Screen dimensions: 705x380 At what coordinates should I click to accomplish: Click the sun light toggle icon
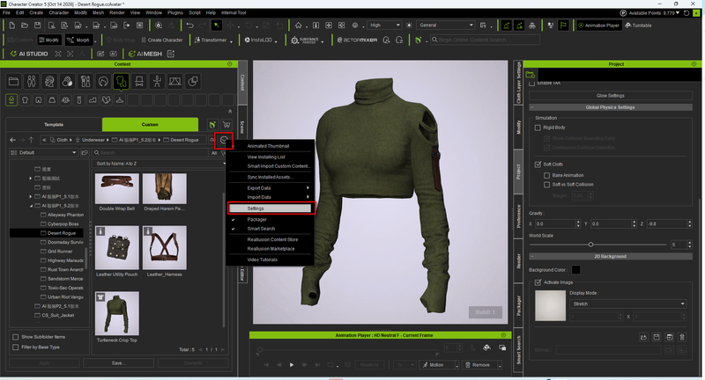[x=409, y=26]
